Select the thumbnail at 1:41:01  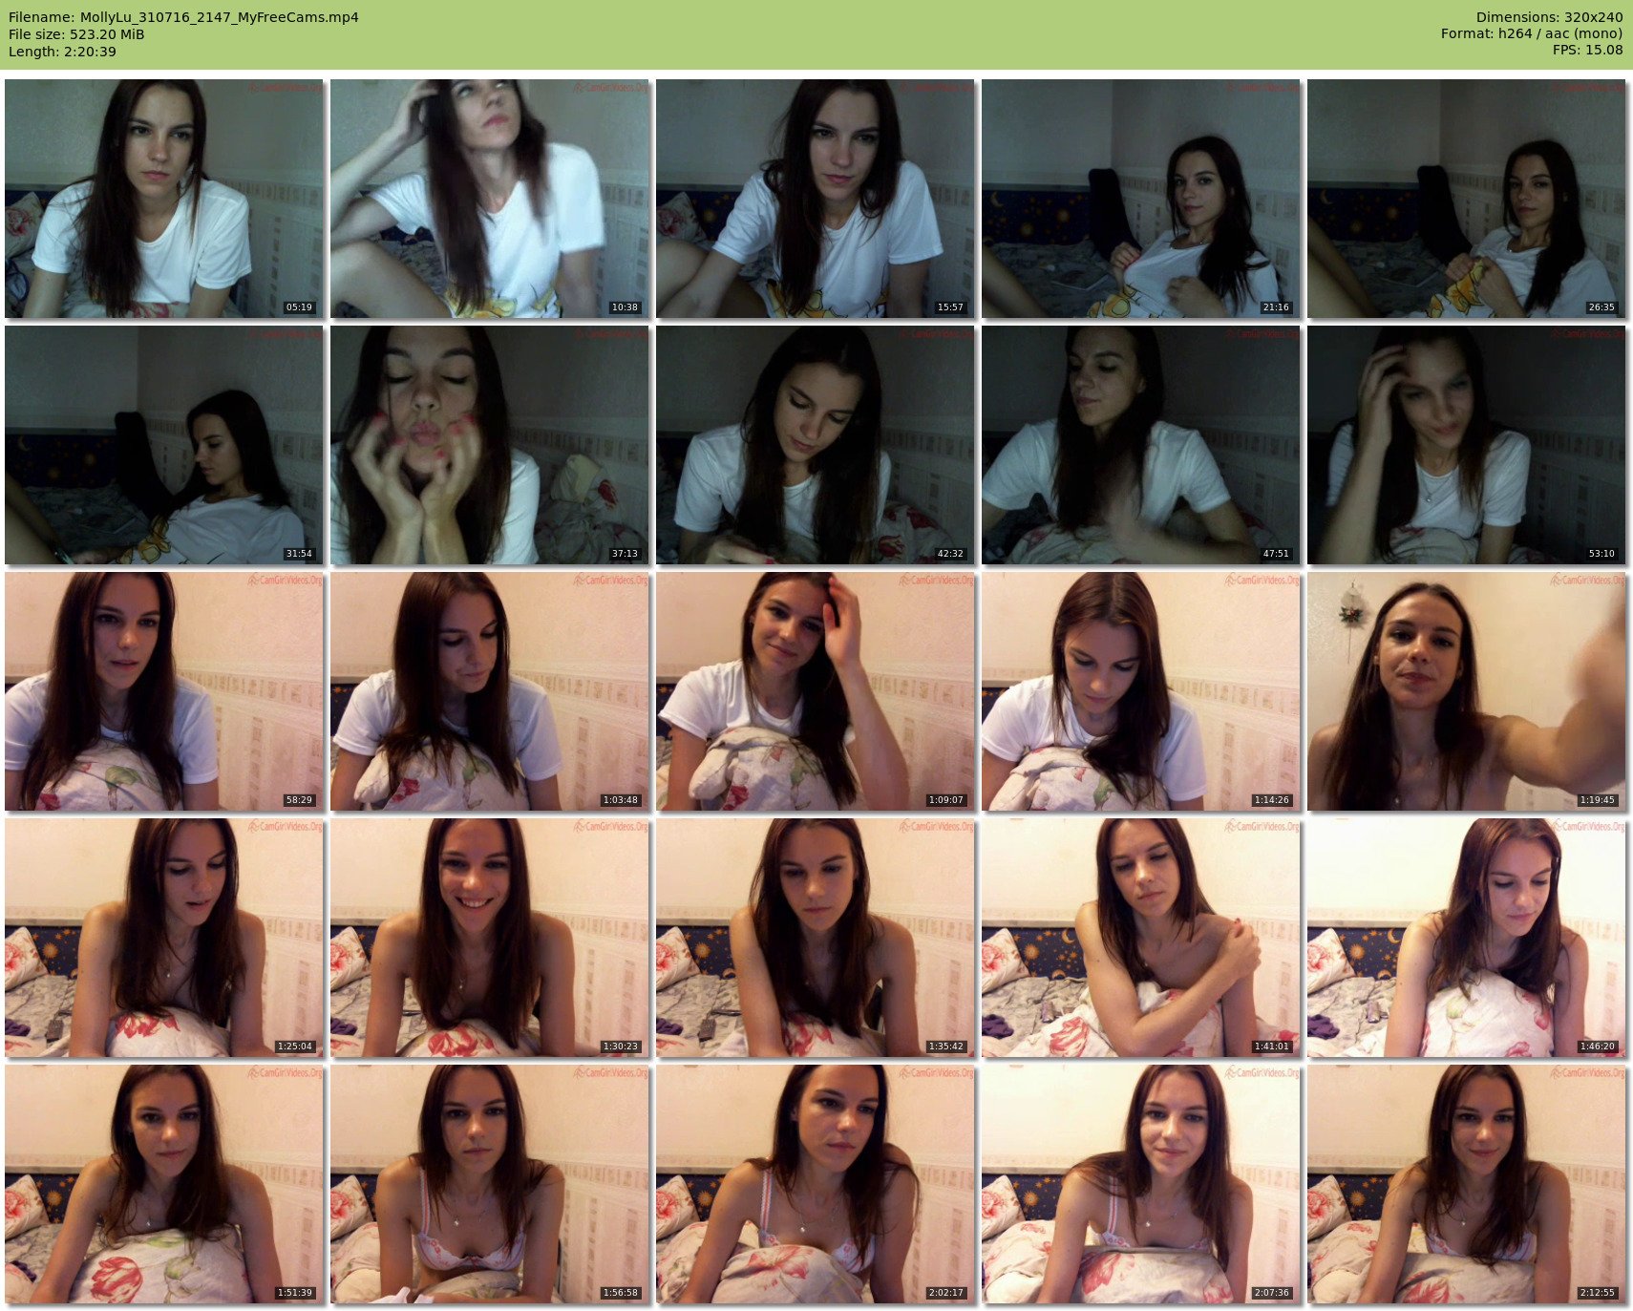[1141, 938]
